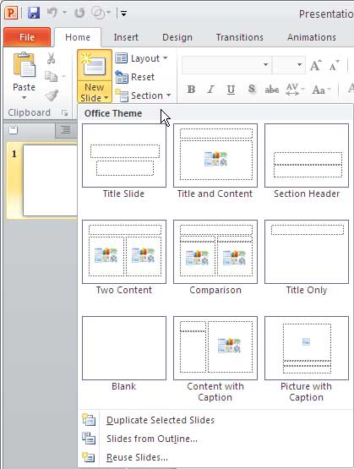Click the Undo arrow icon
This screenshot has width=354, height=469.
click(52, 13)
